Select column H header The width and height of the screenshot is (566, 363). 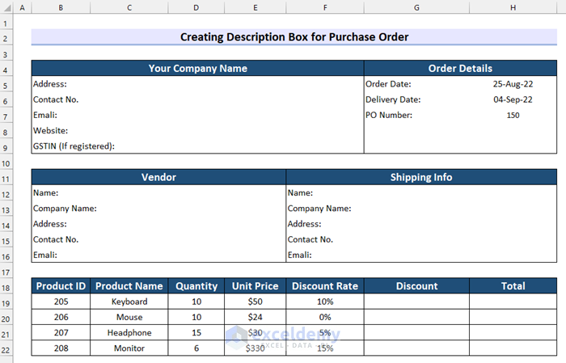pos(513,7)
